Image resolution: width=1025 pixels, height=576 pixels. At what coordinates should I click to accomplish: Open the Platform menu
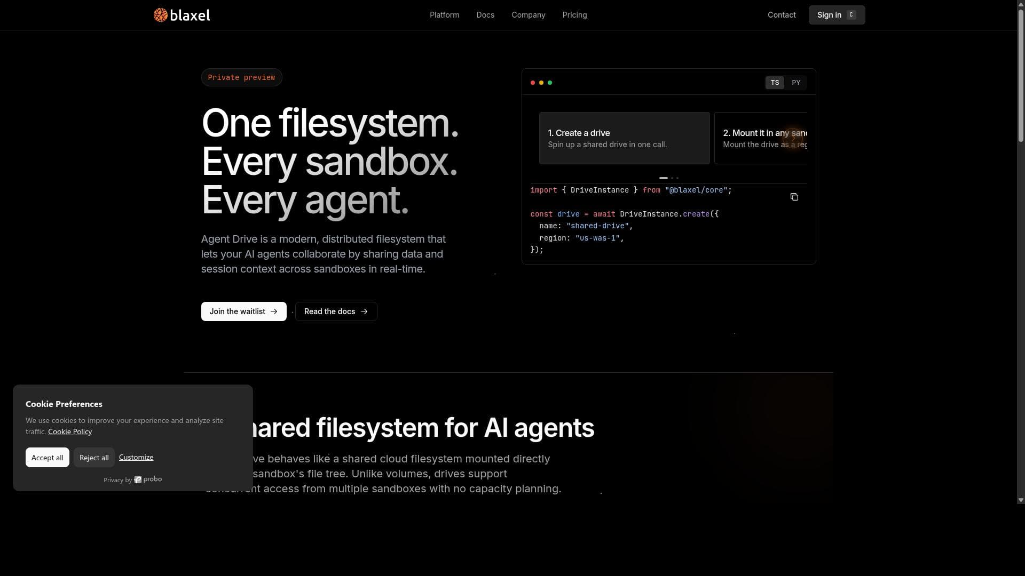tap(444, 15)
